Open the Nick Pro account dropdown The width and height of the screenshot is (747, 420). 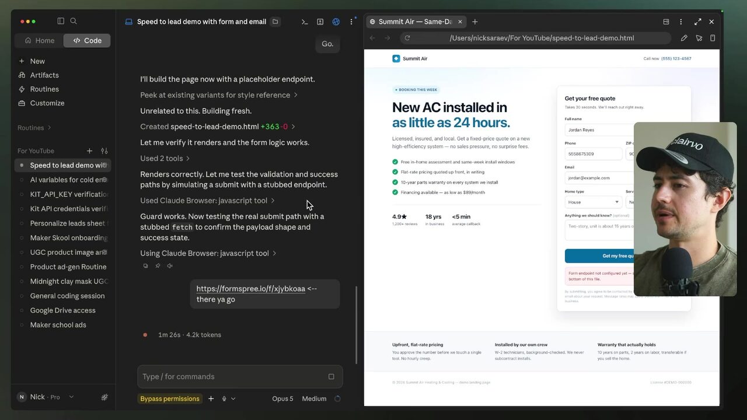46,397
